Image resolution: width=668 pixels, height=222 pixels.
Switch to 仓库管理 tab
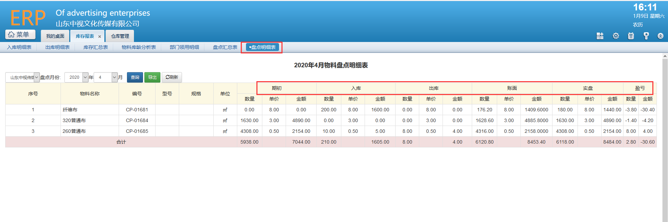120,36
